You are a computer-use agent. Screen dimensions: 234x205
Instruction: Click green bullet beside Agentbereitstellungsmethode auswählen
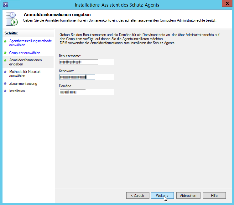click(x=5, y=41)
